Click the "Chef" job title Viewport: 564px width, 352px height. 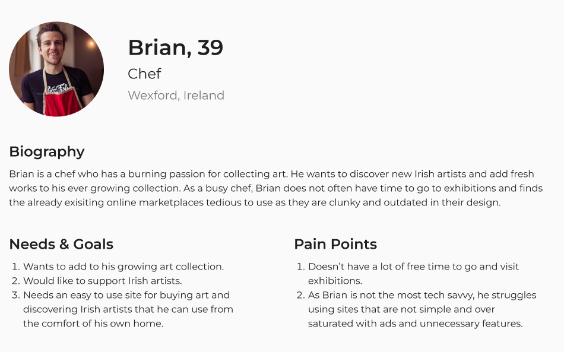pos(144,74)
